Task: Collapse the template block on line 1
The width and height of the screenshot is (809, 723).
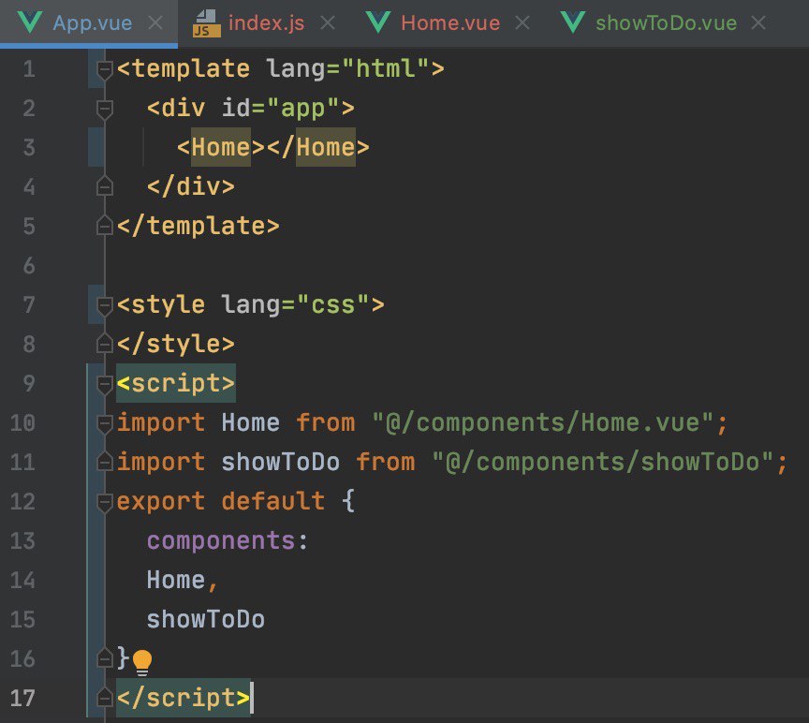Action: click(x=105, y=69)
